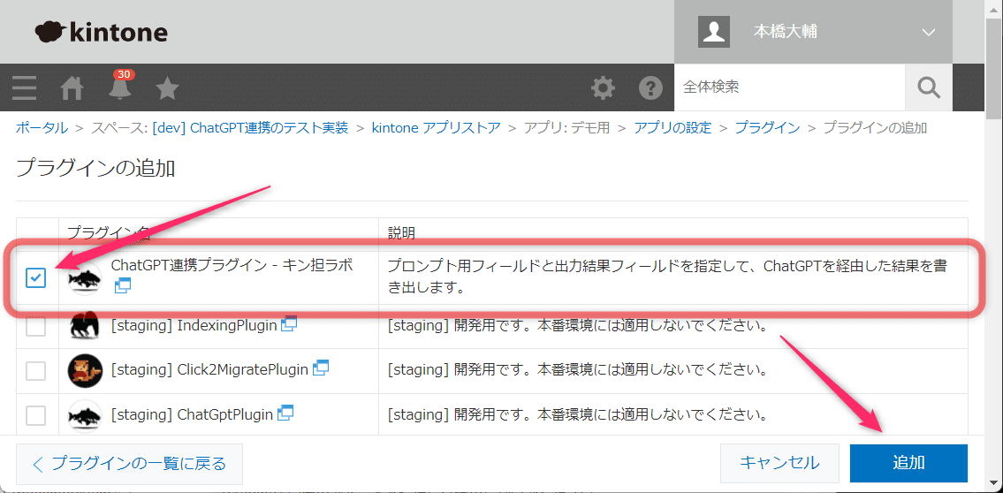This screenshot has height=493, width=1003.
Task: Check the staging ChatGptPlugin checkbox
Action: [x=36, y=415]
